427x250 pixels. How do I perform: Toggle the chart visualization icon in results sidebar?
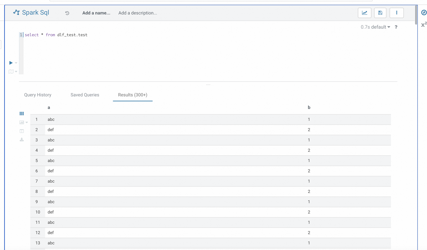point(21,122)
